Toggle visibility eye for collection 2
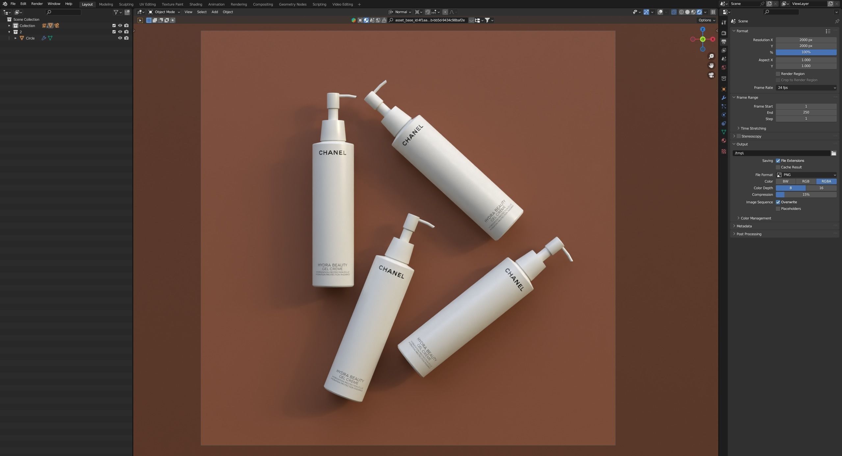842x456 pixels. tap(120, 32)
